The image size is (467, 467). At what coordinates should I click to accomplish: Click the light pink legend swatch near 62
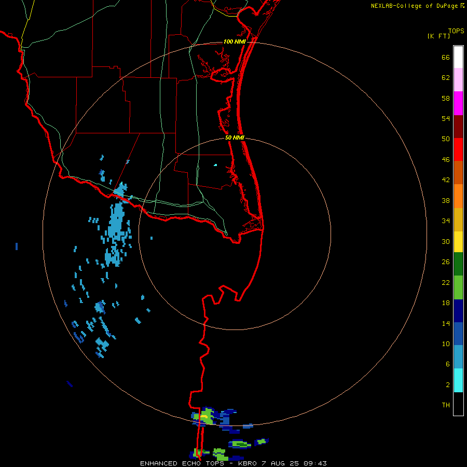click(458, 79)
